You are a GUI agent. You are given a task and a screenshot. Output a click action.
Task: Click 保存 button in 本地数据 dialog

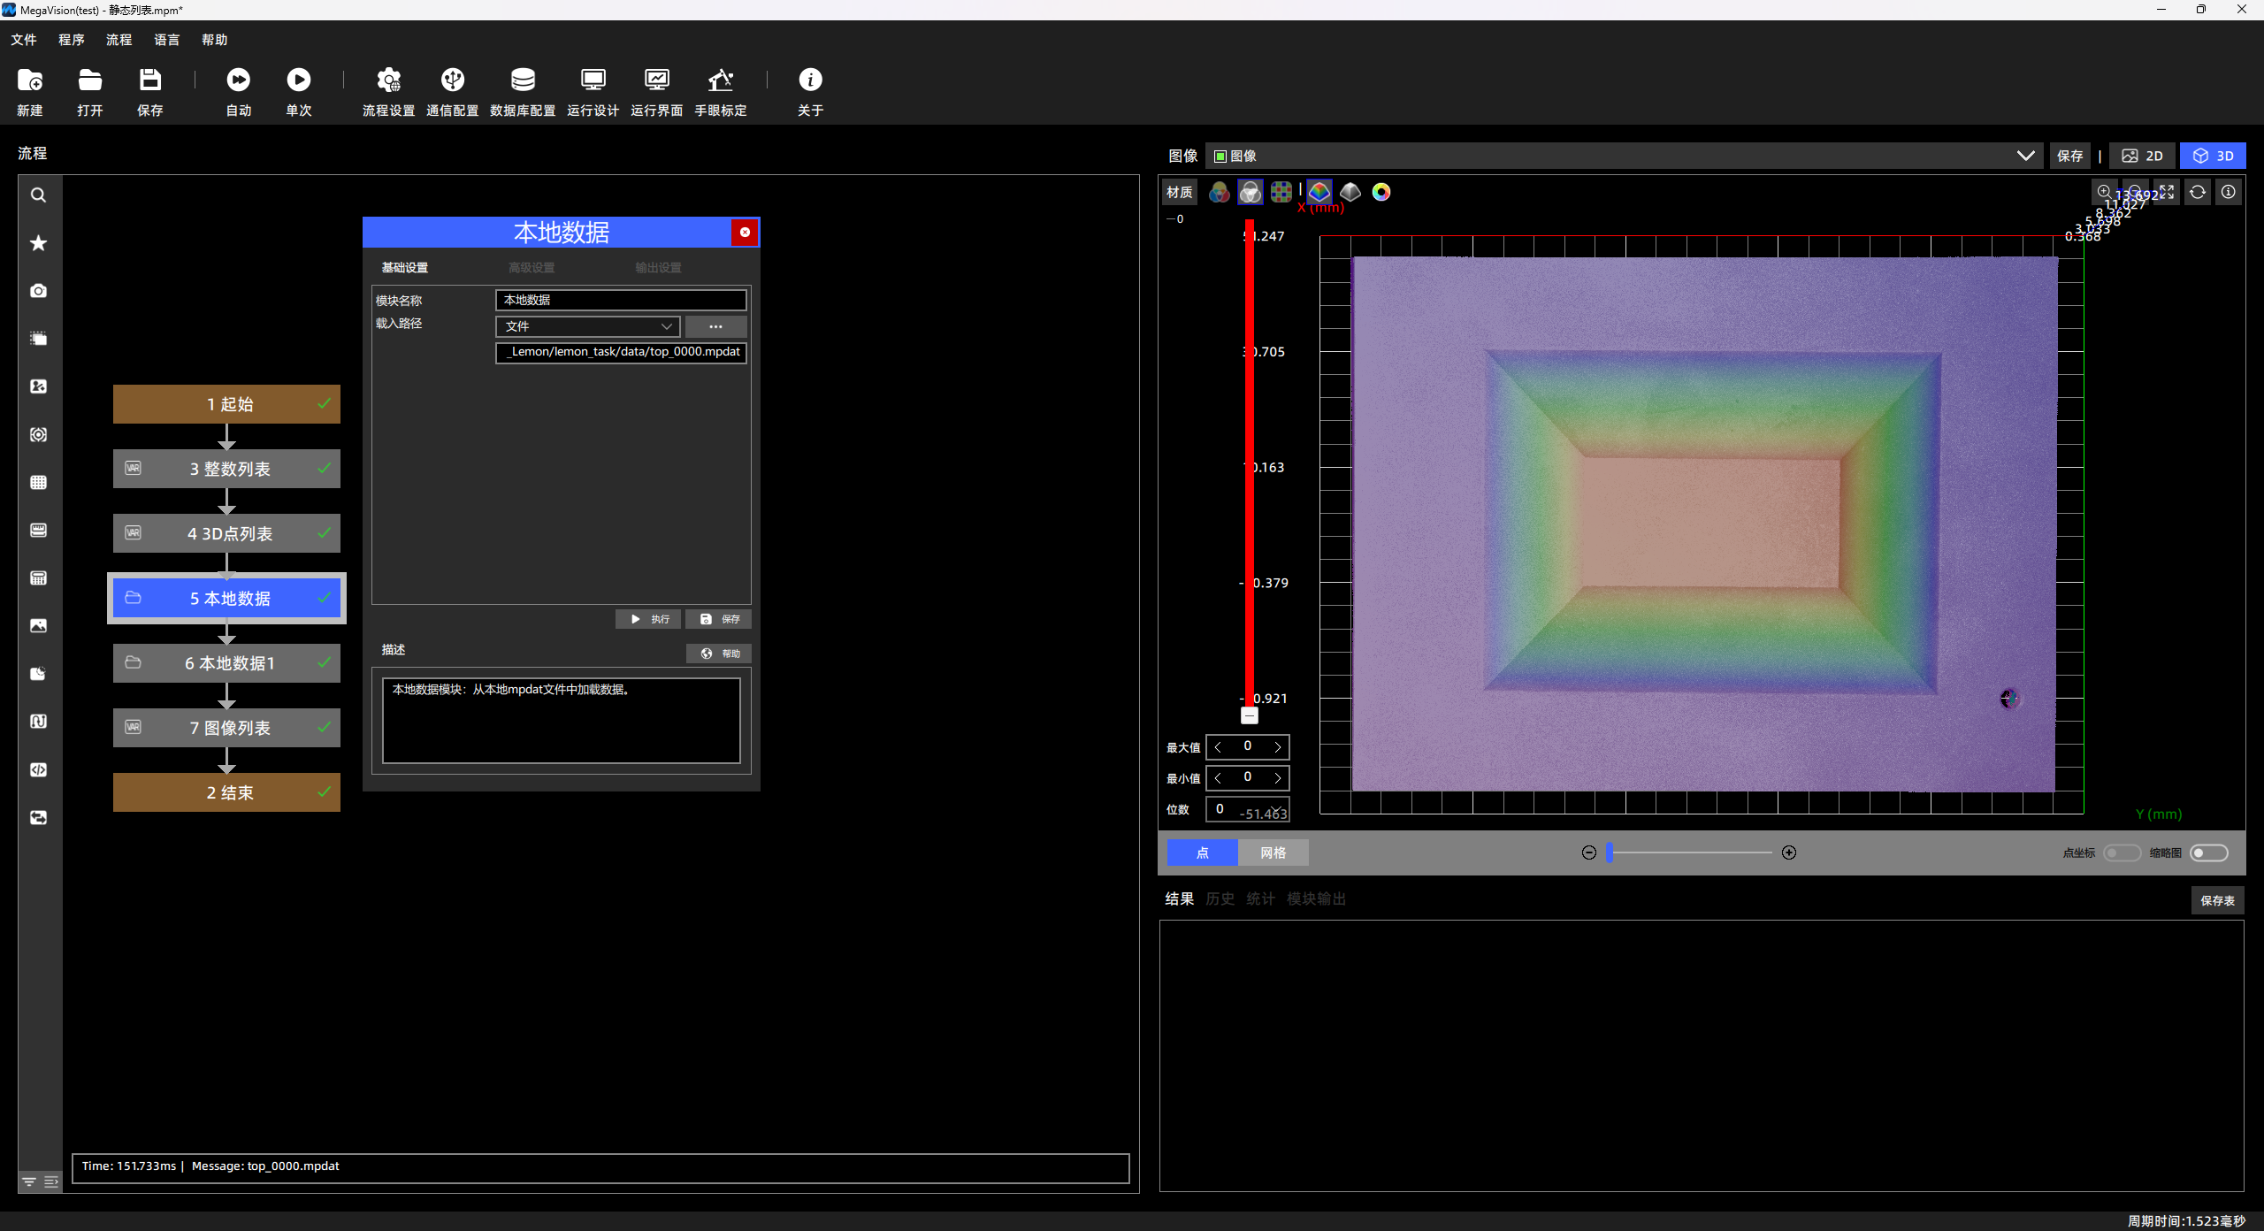[719, 620]
